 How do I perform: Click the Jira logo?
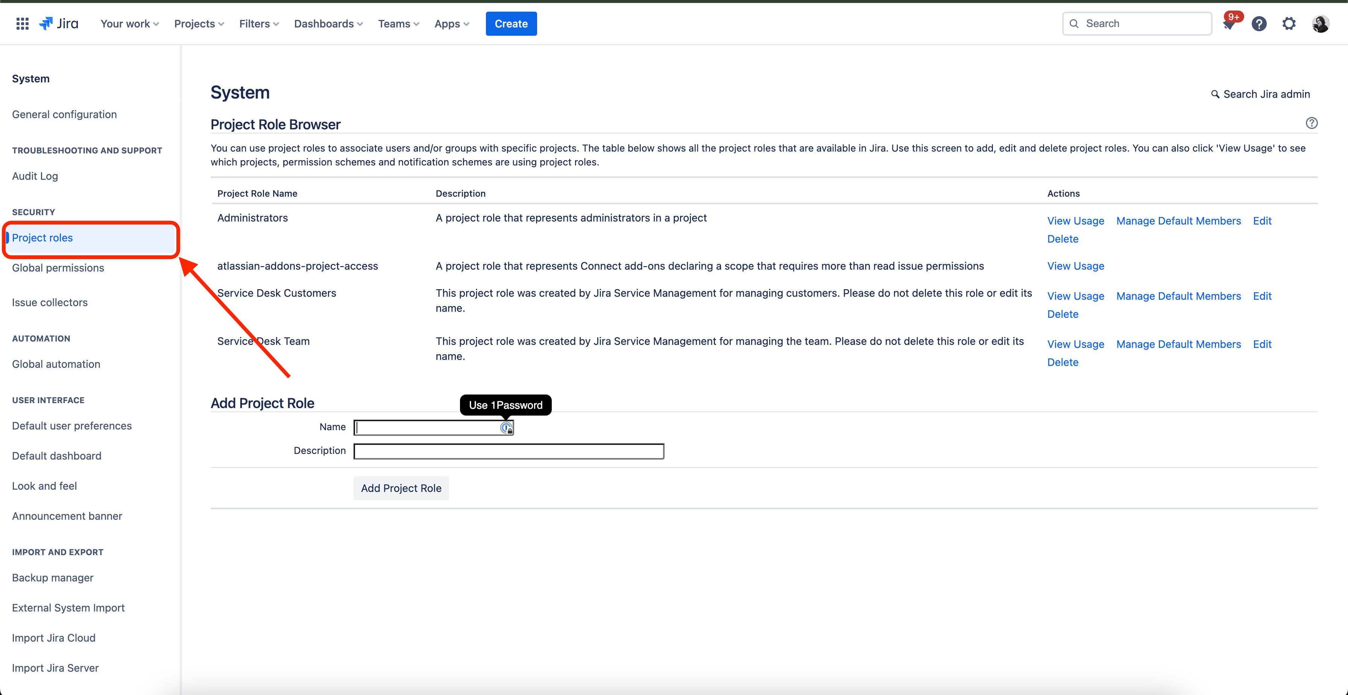59,24
